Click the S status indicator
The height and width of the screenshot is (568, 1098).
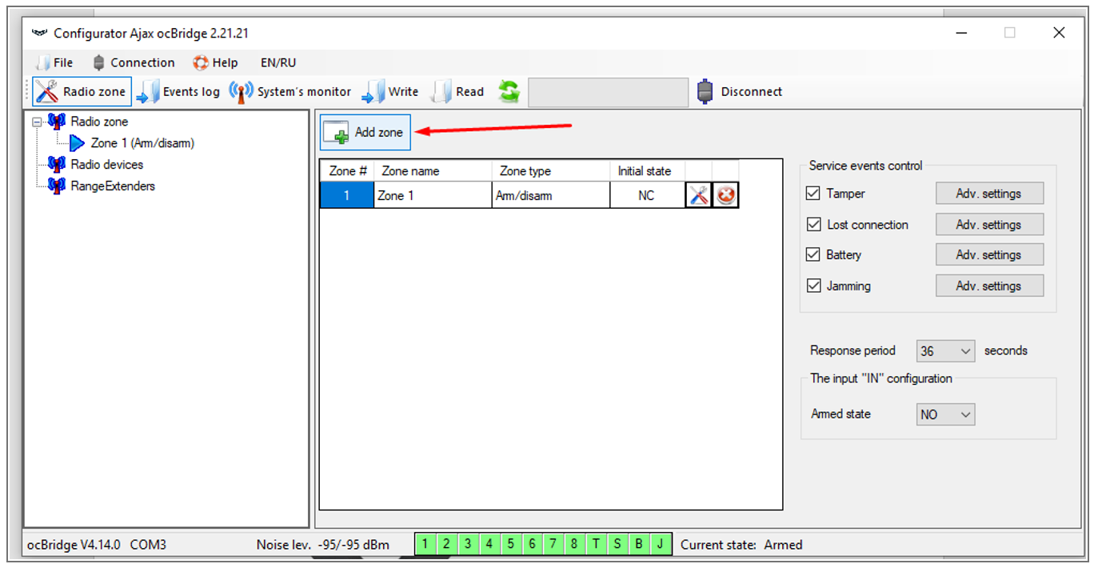click(x=617, y=545)
